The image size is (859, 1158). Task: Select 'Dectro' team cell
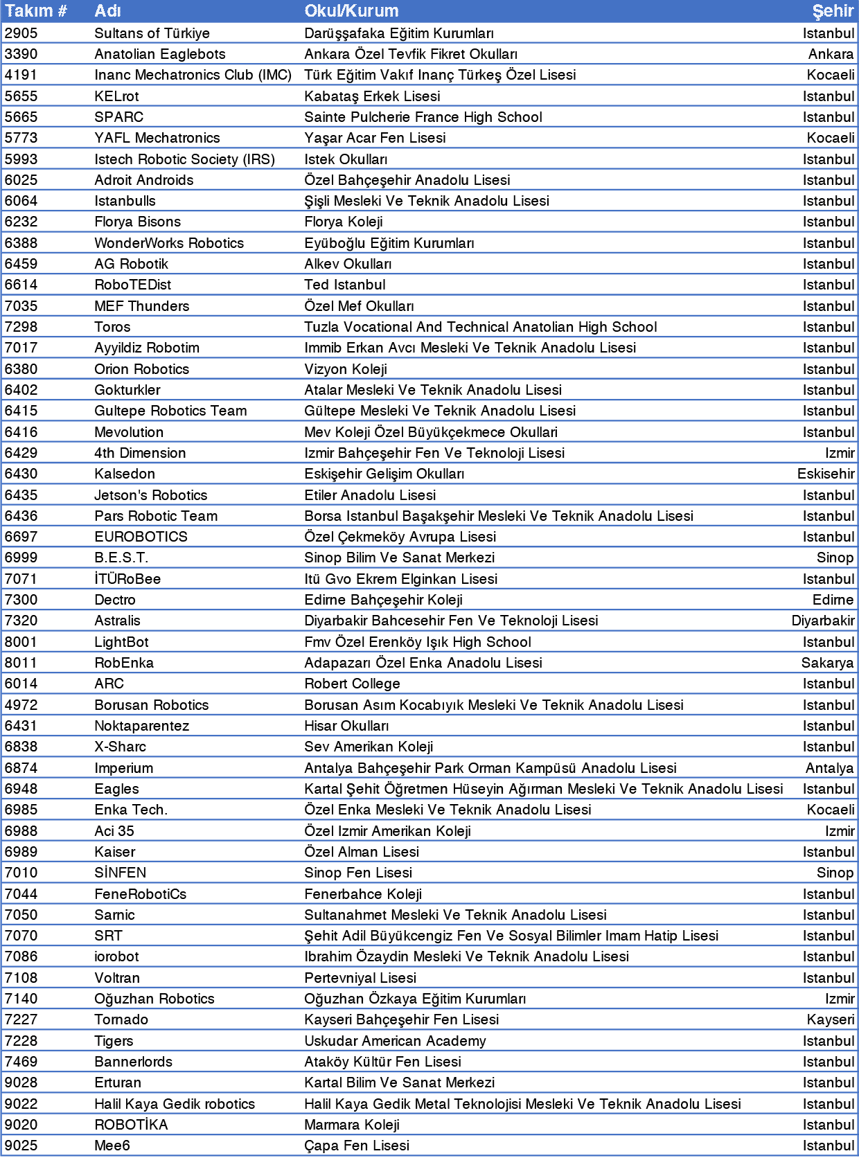tap(115, 600)
